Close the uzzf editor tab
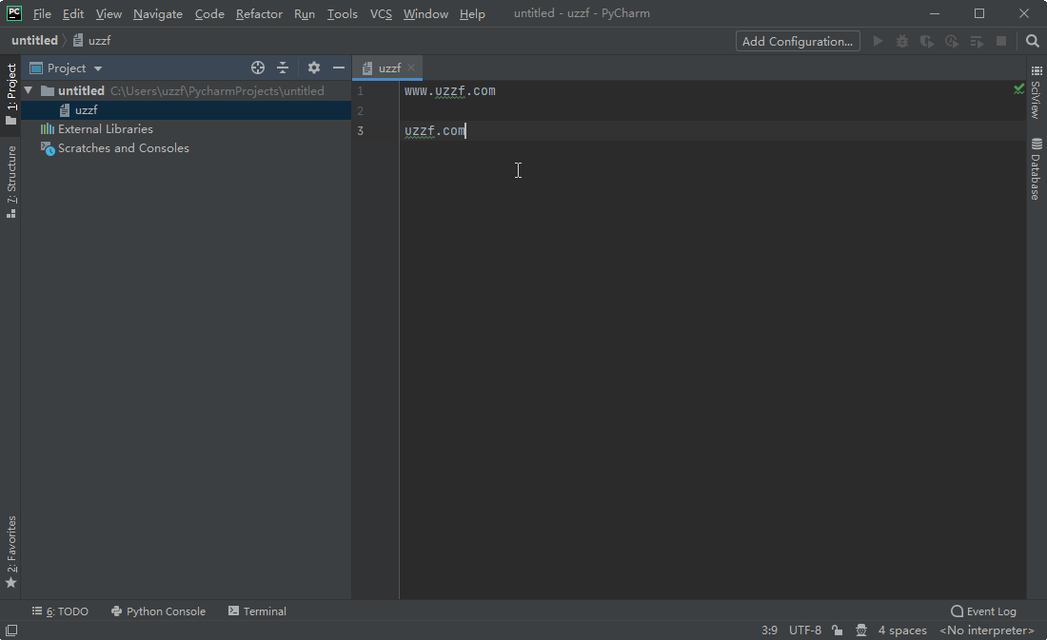1047x640 pixels. click(x=411, y=68)
